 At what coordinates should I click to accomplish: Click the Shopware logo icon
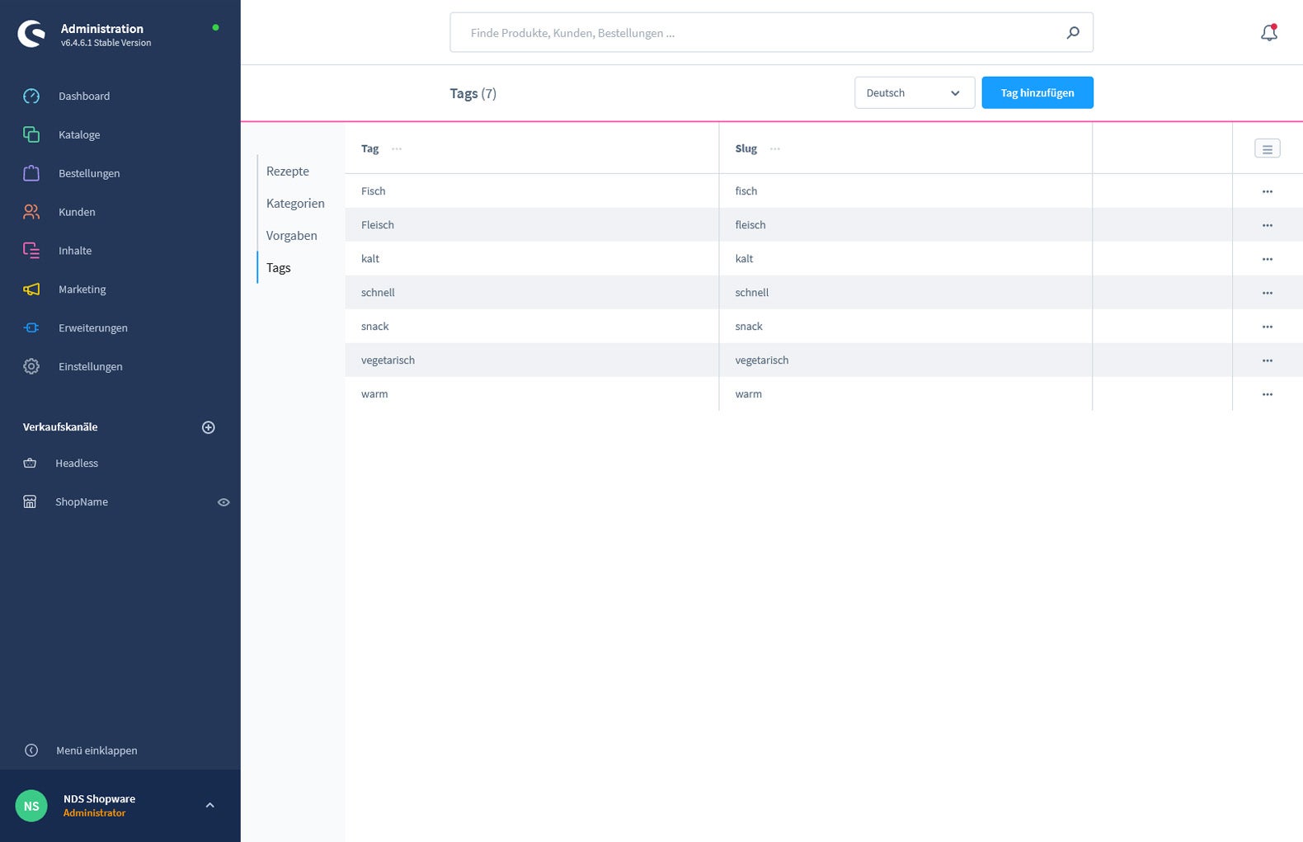pyautogui.click(x=31, y=34)
